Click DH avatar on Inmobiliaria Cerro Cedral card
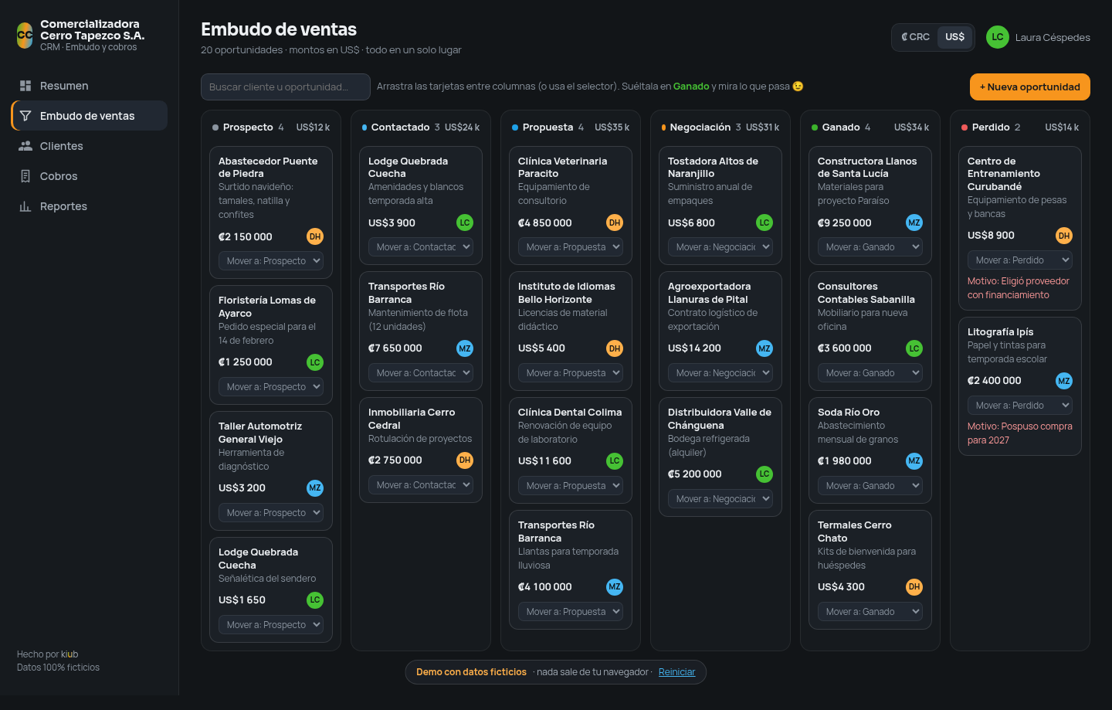This screenshot has height=710, width=1112. point(465,460)
